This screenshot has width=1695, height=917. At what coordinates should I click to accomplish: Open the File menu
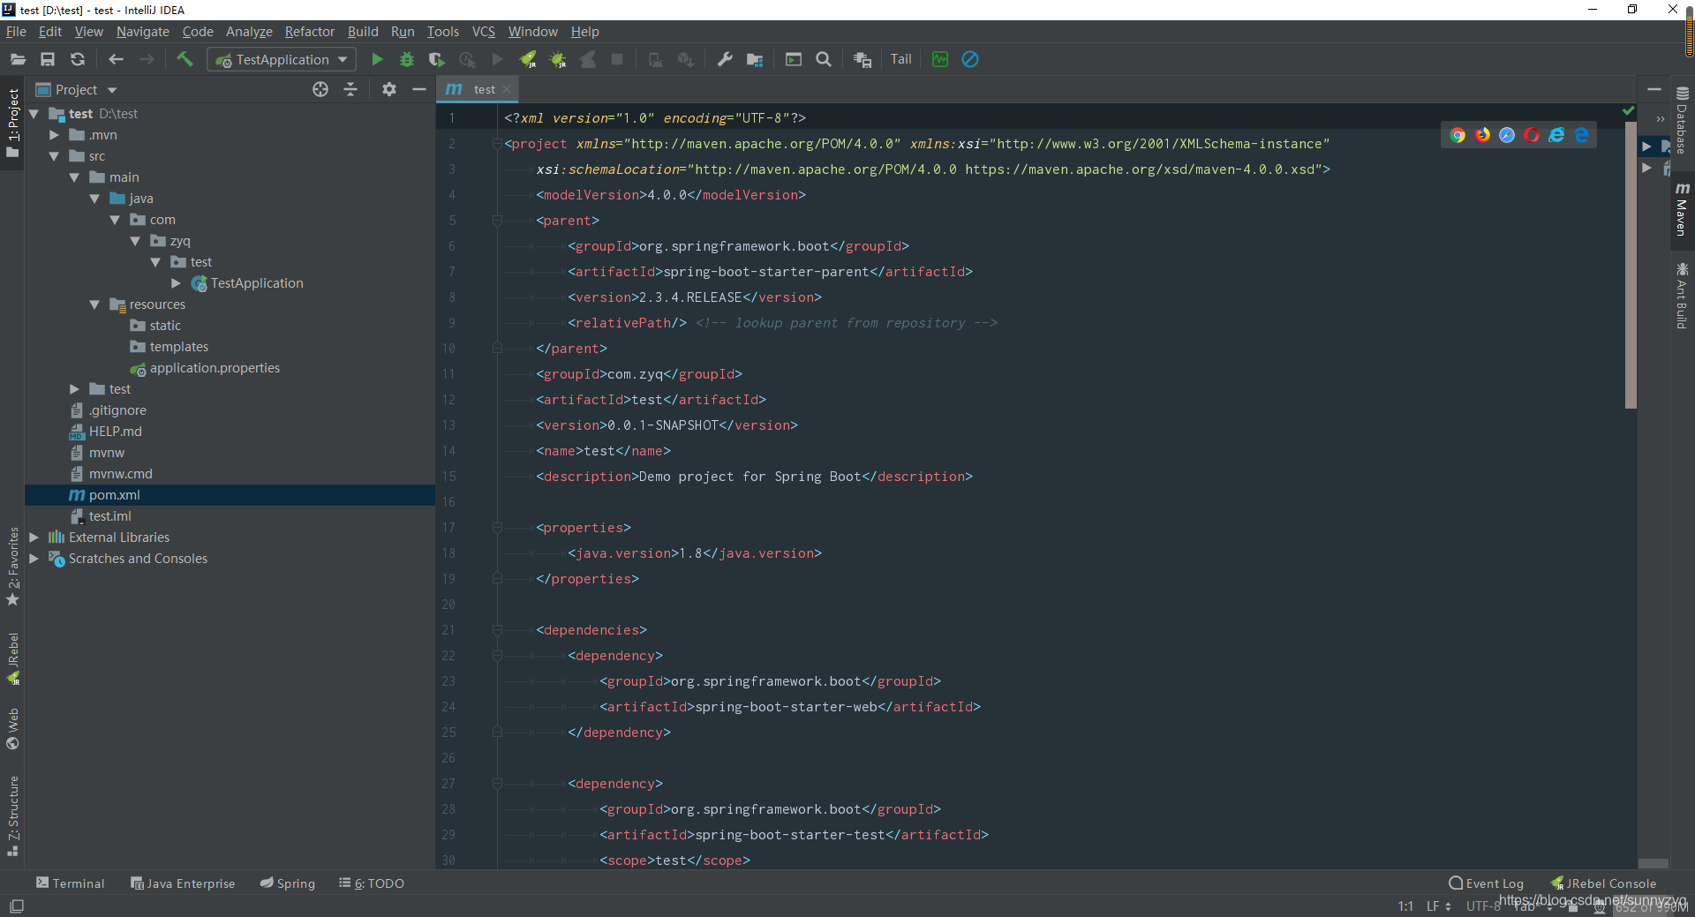click(16, 31)
